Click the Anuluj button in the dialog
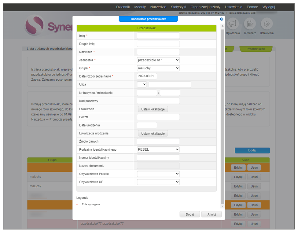 212,215
